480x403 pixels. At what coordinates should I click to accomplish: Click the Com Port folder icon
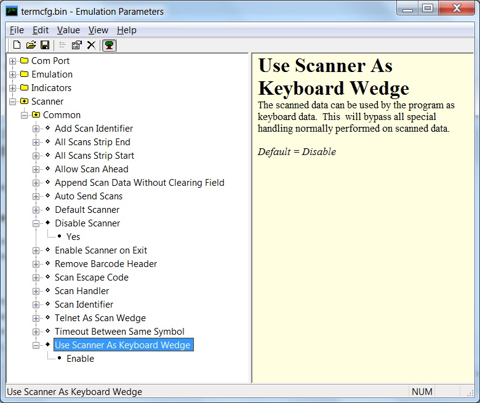click(24, 61)
